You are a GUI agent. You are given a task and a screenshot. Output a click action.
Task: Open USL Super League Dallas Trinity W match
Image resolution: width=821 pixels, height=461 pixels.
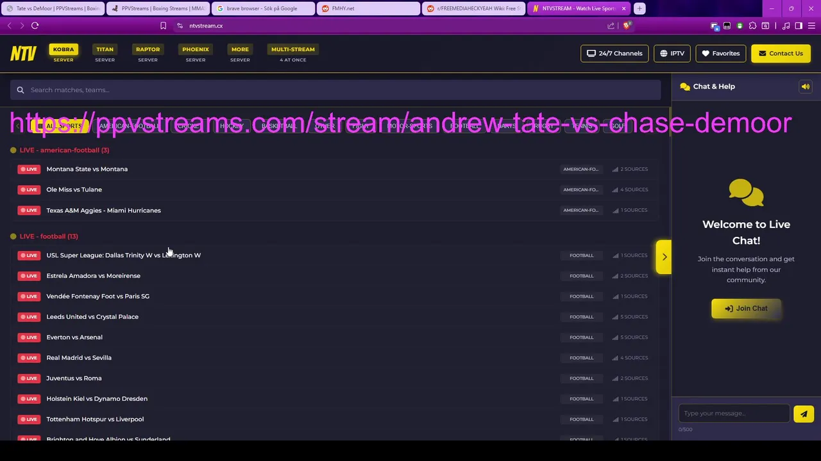pyautogui.click(x=123, y=255)
